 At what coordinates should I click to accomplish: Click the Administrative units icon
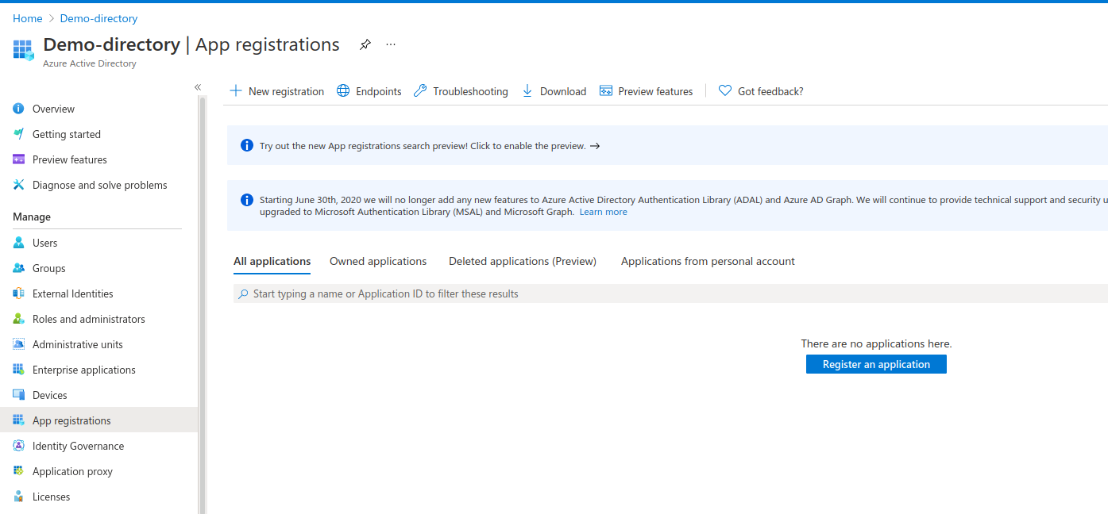18,344
